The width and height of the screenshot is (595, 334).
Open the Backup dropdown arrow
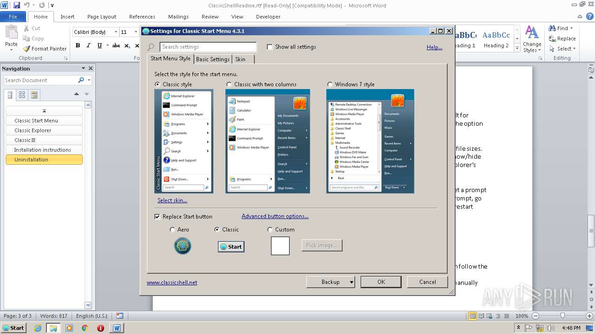[351, 282]
